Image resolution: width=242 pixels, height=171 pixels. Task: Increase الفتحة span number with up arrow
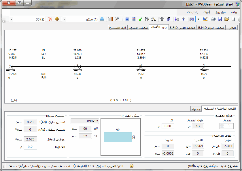222,125
